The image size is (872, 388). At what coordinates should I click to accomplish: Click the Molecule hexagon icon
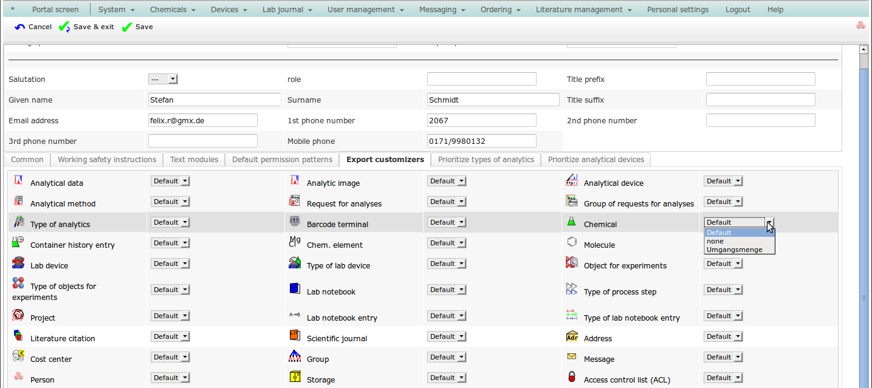571,243
